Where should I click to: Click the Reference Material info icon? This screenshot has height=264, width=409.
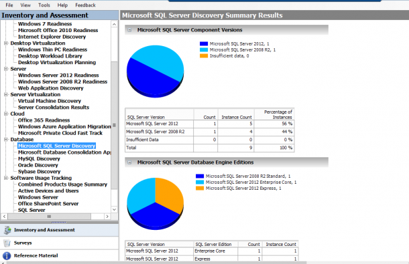click(x=7, y=256)
